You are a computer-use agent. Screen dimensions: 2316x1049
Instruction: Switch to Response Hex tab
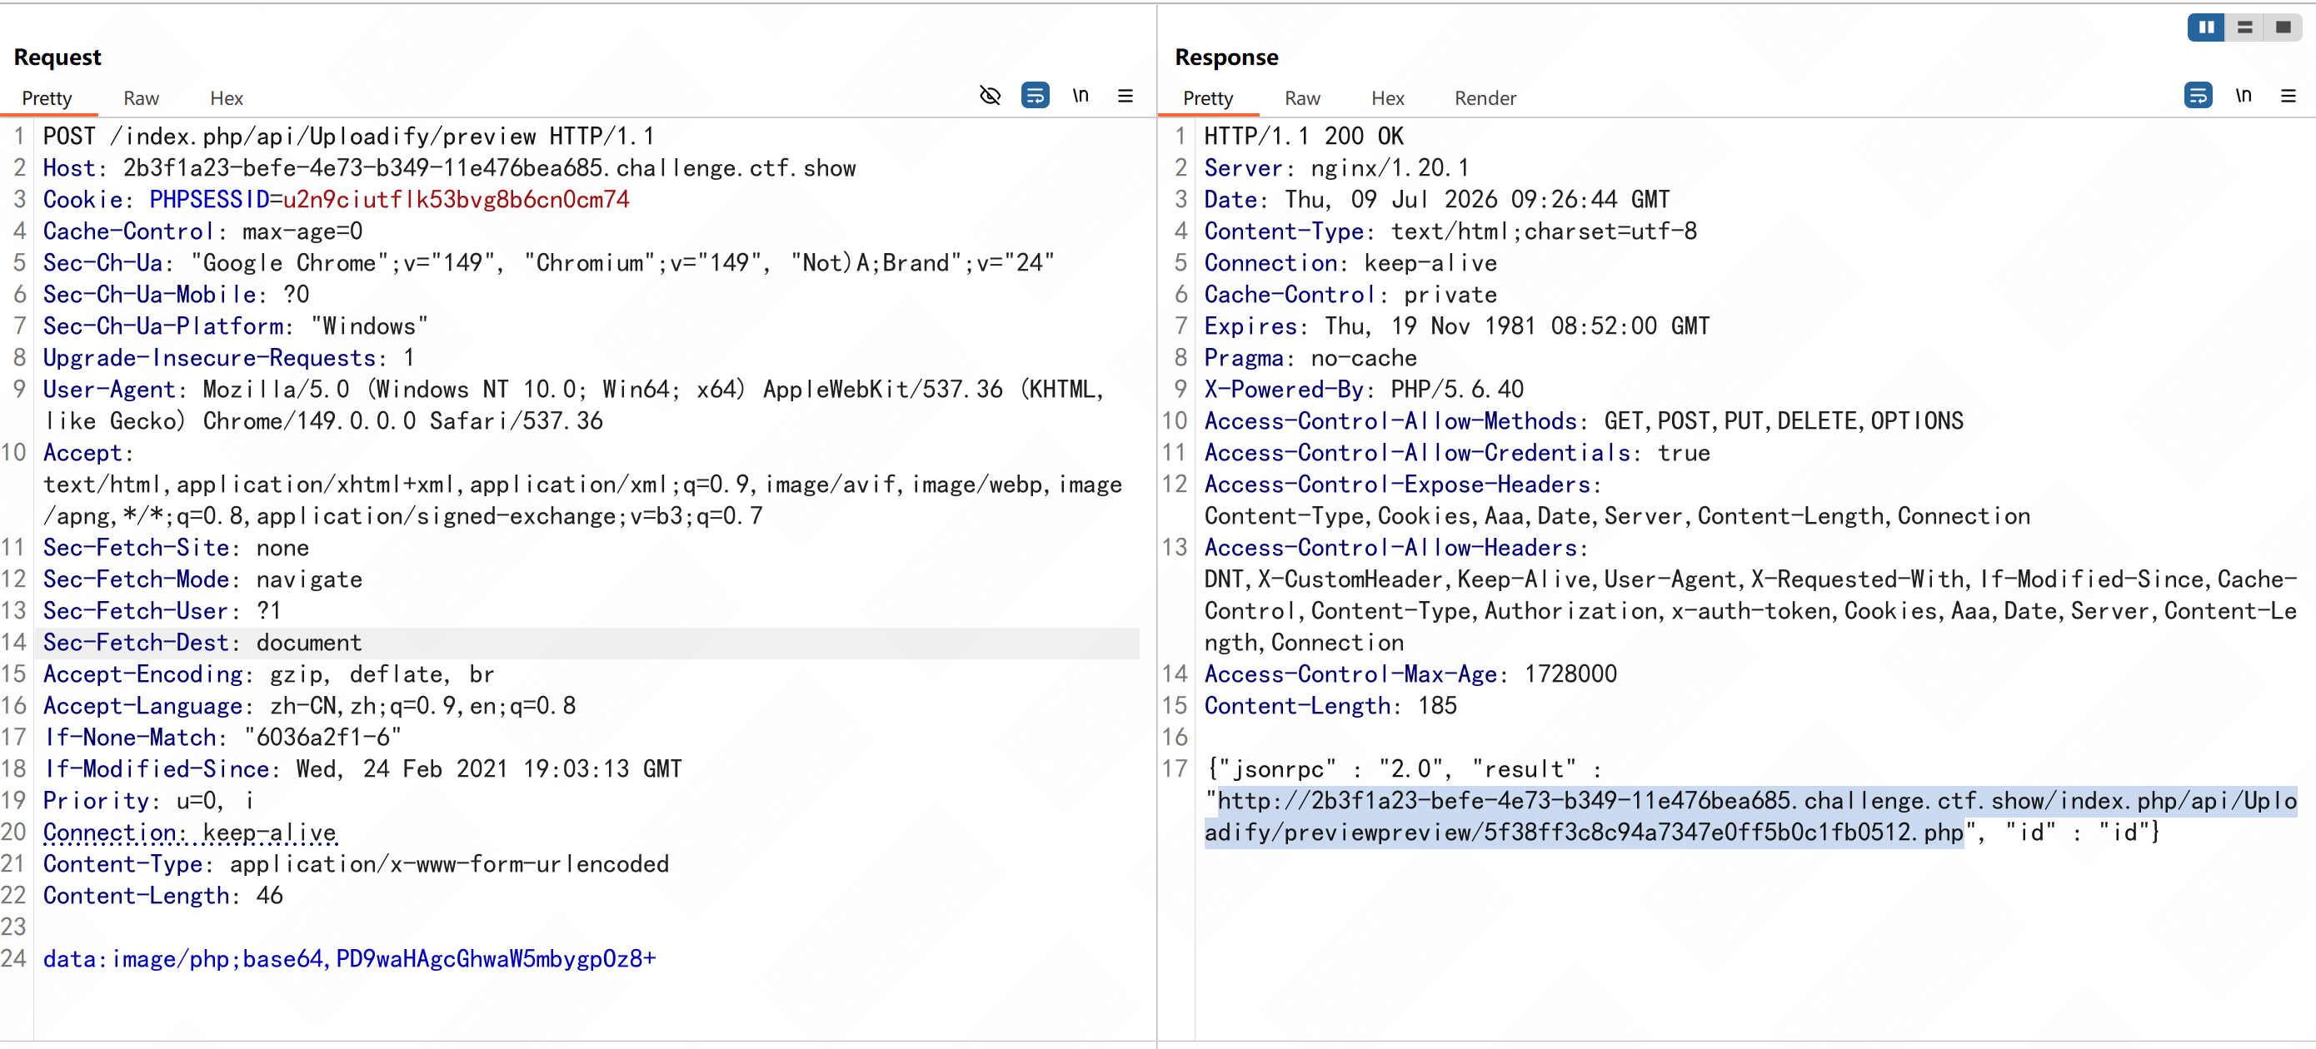[1387, 98]
